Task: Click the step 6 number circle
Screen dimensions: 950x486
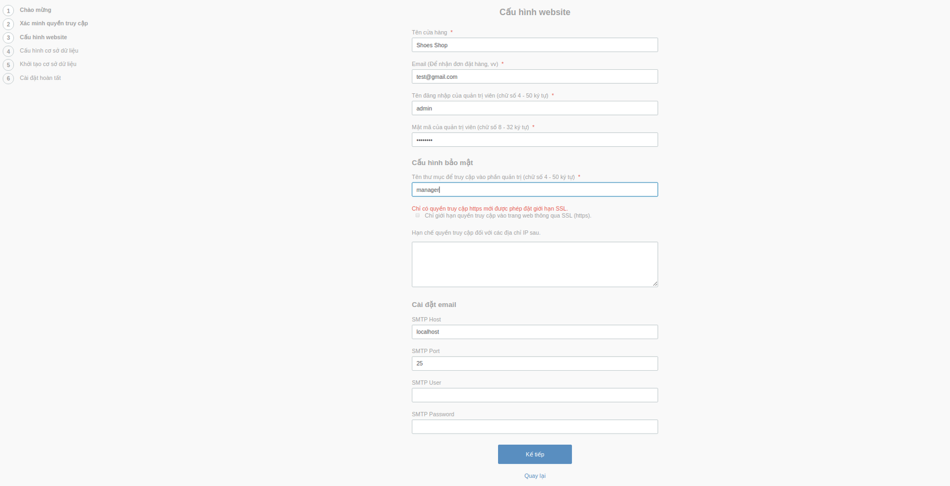Action: pos(8,78)
